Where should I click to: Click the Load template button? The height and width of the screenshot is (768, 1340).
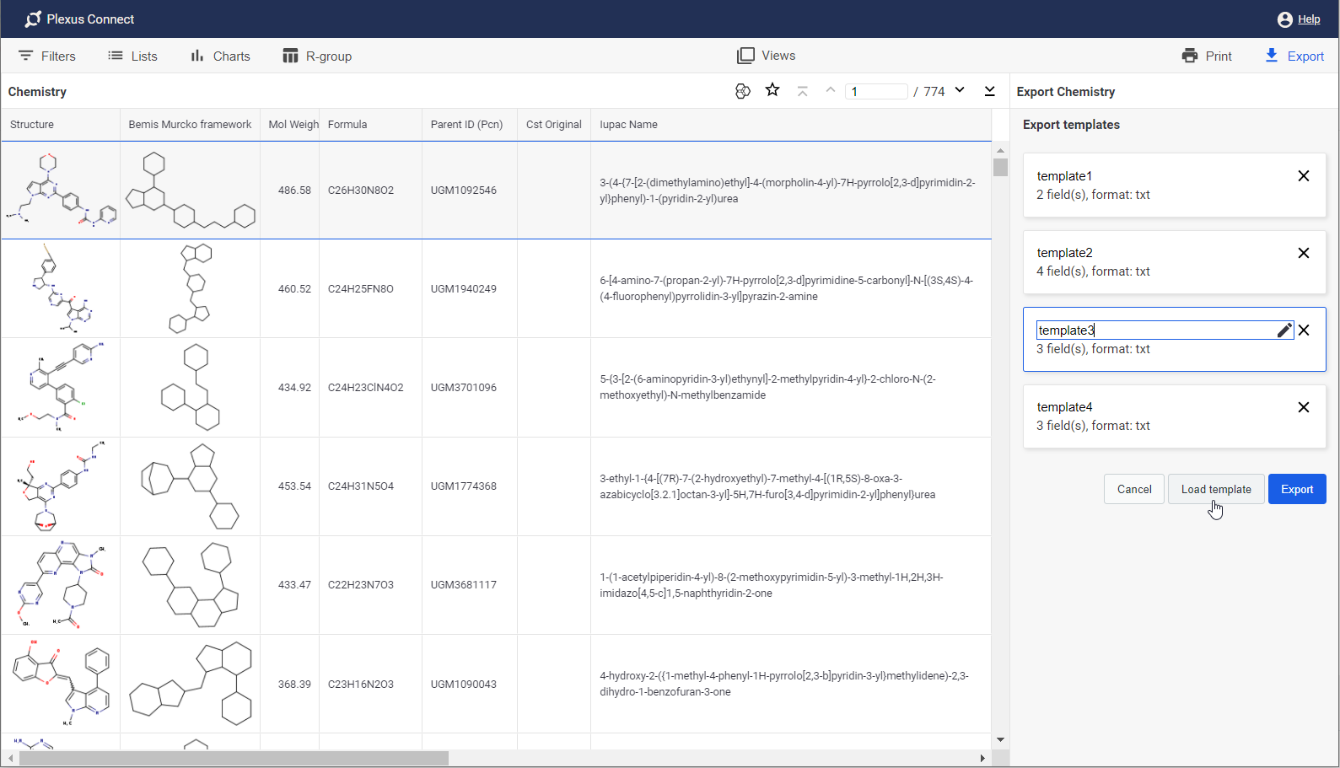point(1215,489)
